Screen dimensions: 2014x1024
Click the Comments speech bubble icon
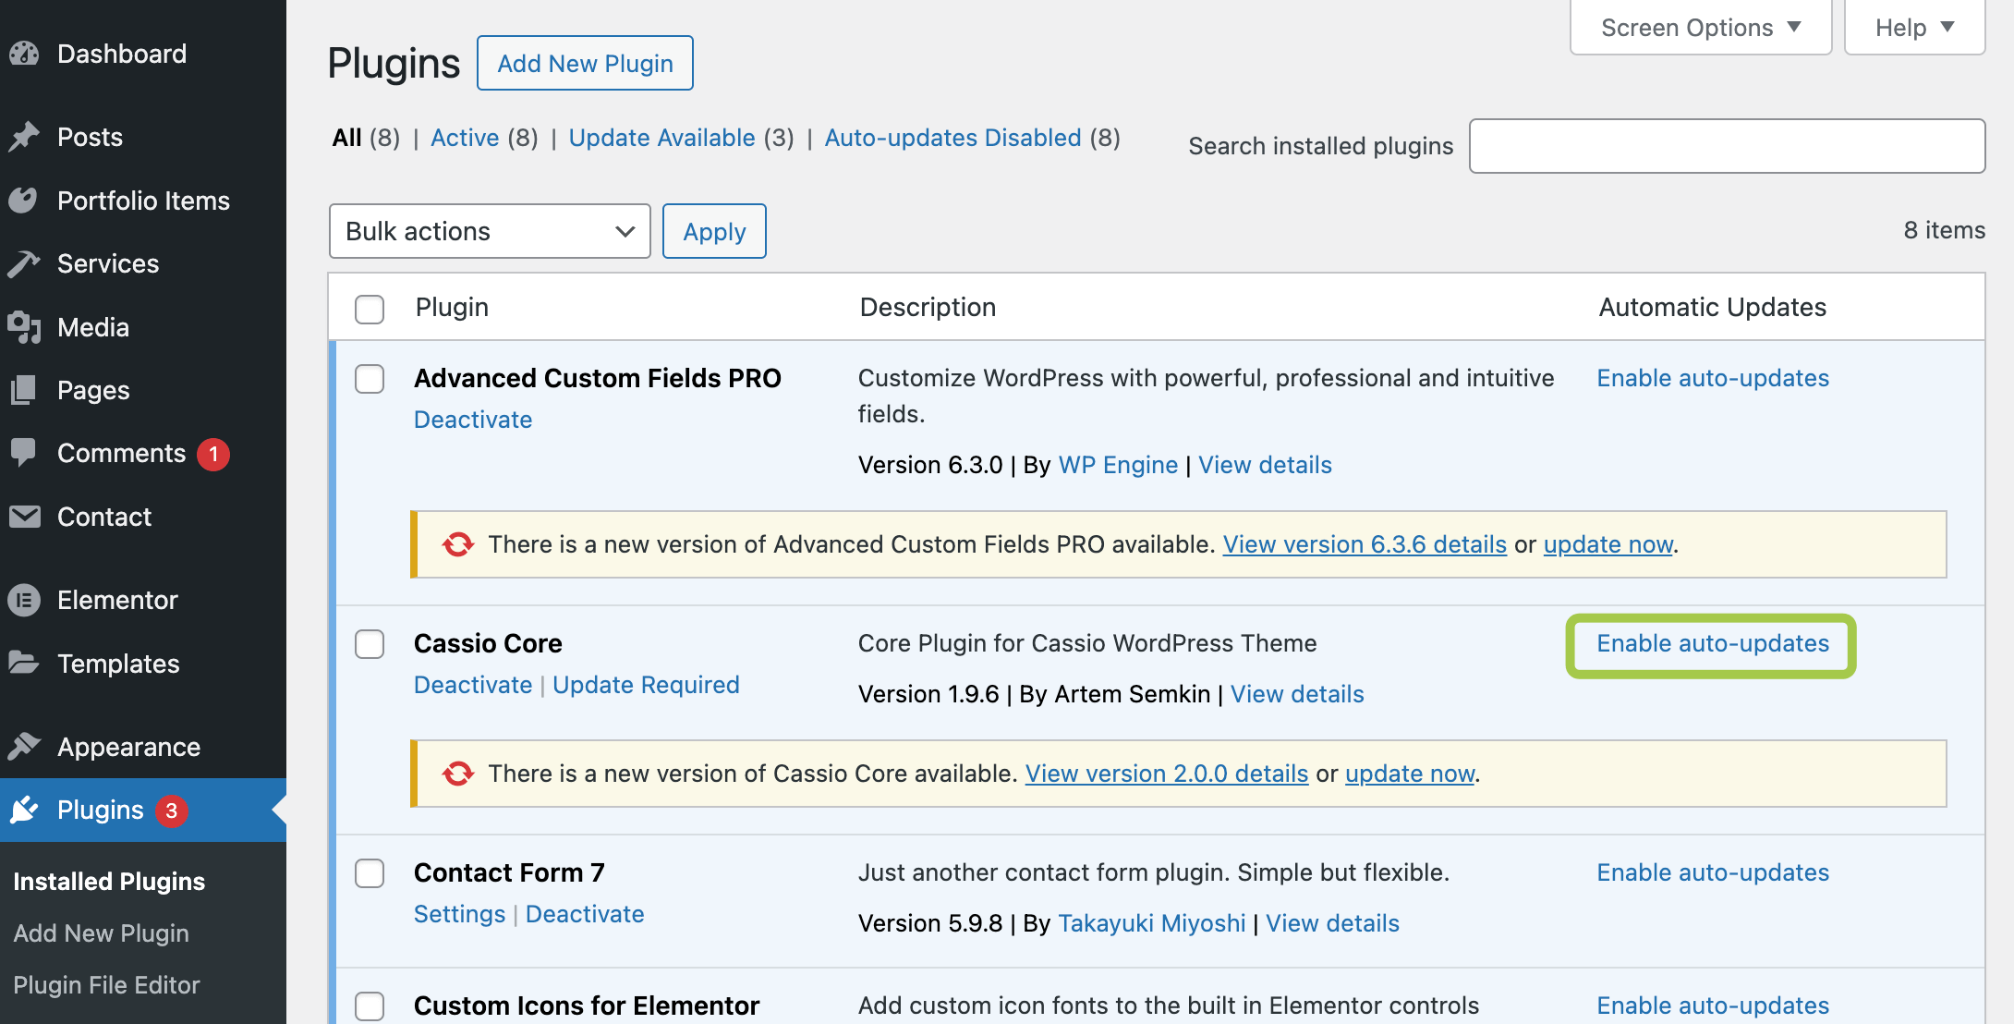24,453
